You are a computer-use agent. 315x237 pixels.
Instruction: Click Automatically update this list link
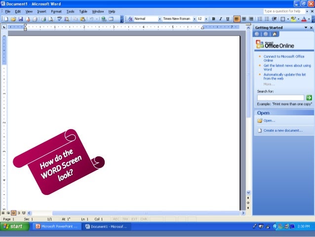pyautogui.click(x=284, y=77)
